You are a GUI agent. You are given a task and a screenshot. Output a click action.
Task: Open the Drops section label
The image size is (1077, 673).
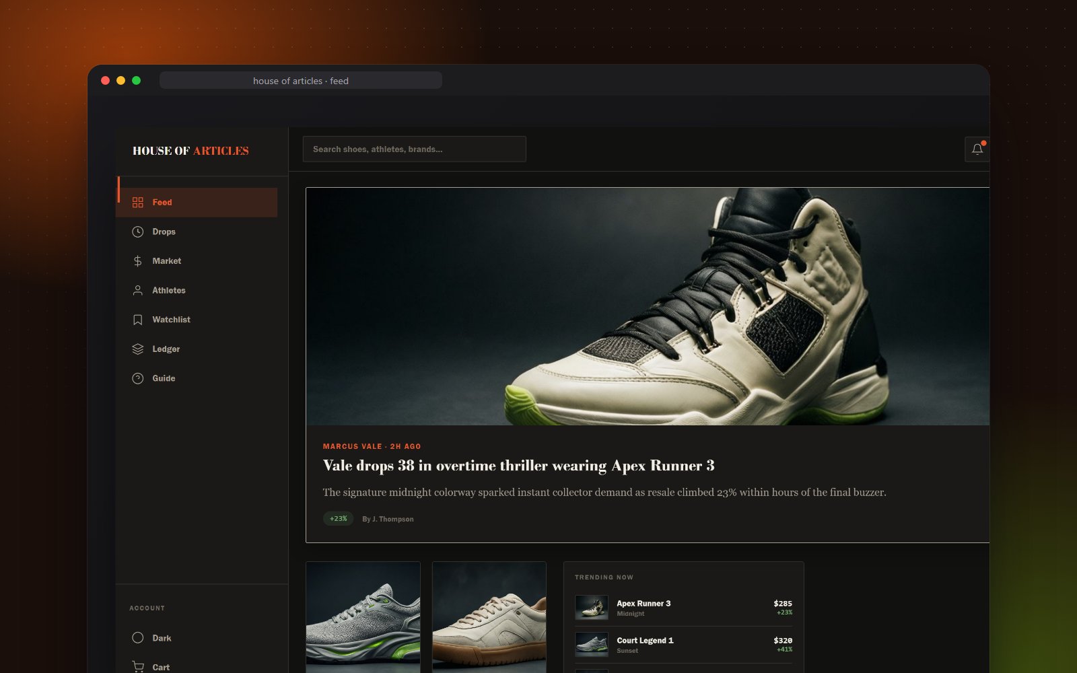(x=164, y=232)
